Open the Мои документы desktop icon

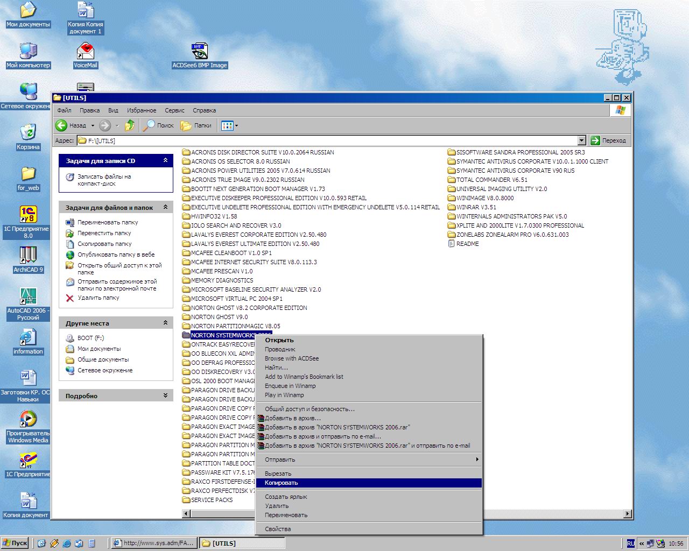pyautogui.click(x=28, y=15)
